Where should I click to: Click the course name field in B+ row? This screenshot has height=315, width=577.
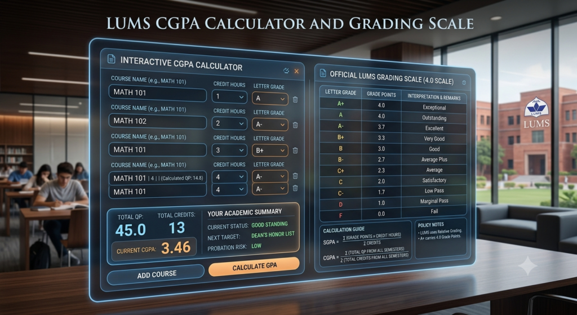tap(158, 150)
